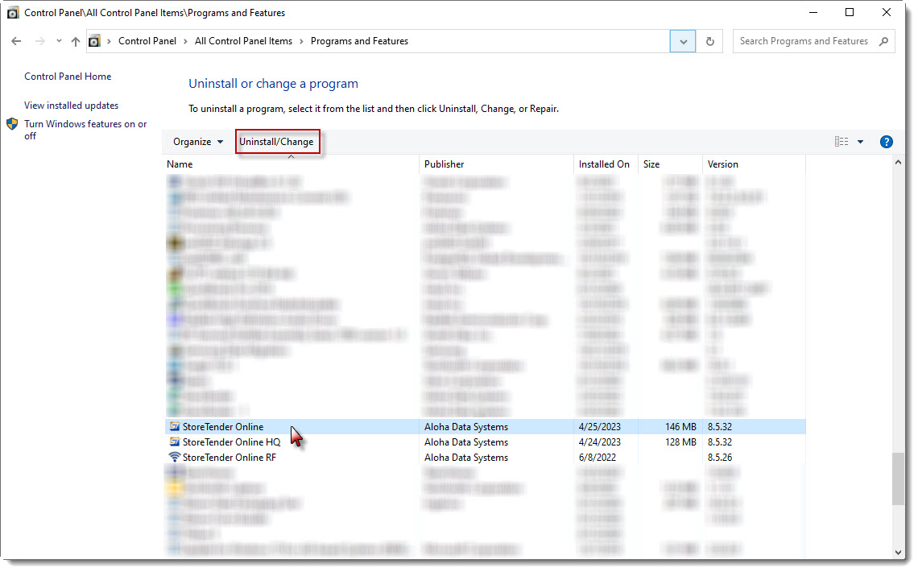The image size is (918, 572).
Task: Open the All Control Panel Items breadcrumb
Action: 243,41
